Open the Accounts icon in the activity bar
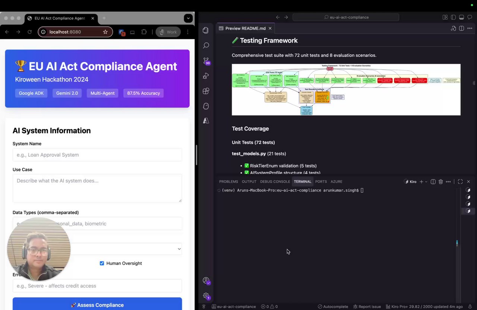This screenshot has width=477, height=310. pos(206,281)
